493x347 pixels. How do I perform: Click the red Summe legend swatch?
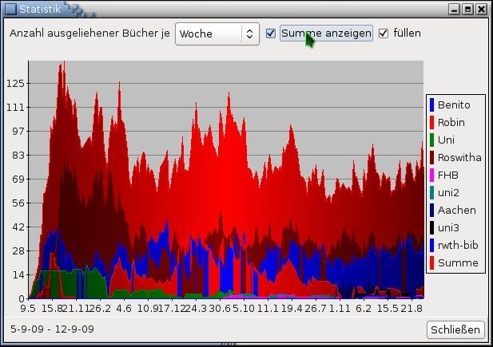pyautogui.click(x=431, y=262)
